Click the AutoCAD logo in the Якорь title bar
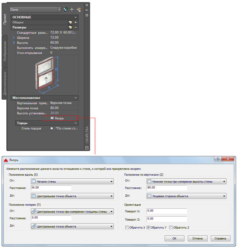Image resolution: width=239 pixels, height=248 pixels. pyautogui.click(x=6, y=160)
